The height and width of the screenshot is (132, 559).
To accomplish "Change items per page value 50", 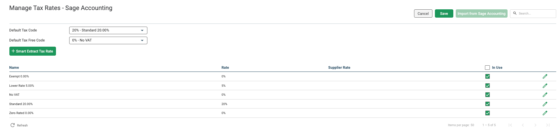I will (472, 125).
